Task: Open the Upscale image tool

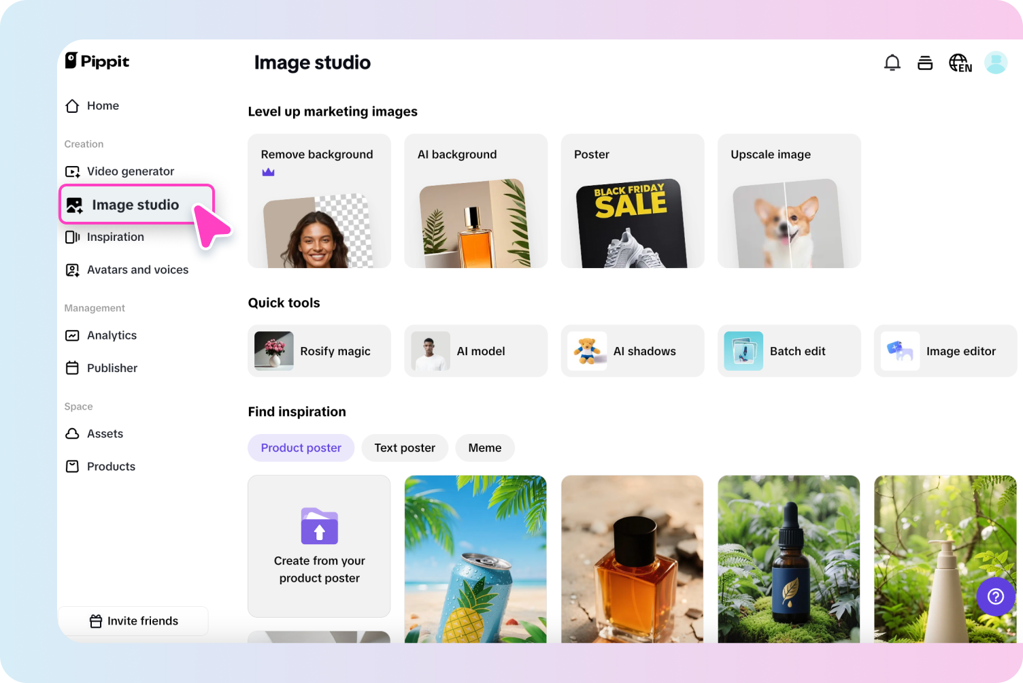Action: [788, 201]
